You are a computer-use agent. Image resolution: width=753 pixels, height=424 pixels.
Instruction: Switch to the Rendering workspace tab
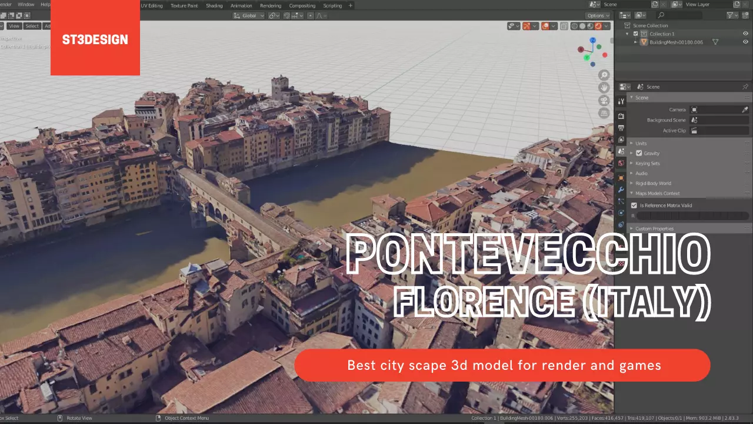(271, 5)
